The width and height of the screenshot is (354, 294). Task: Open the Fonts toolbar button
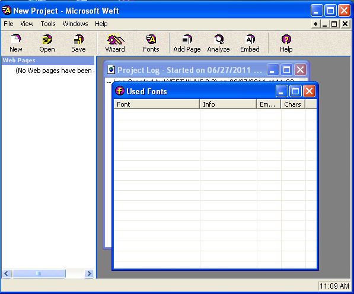click(x=151, y=43)
